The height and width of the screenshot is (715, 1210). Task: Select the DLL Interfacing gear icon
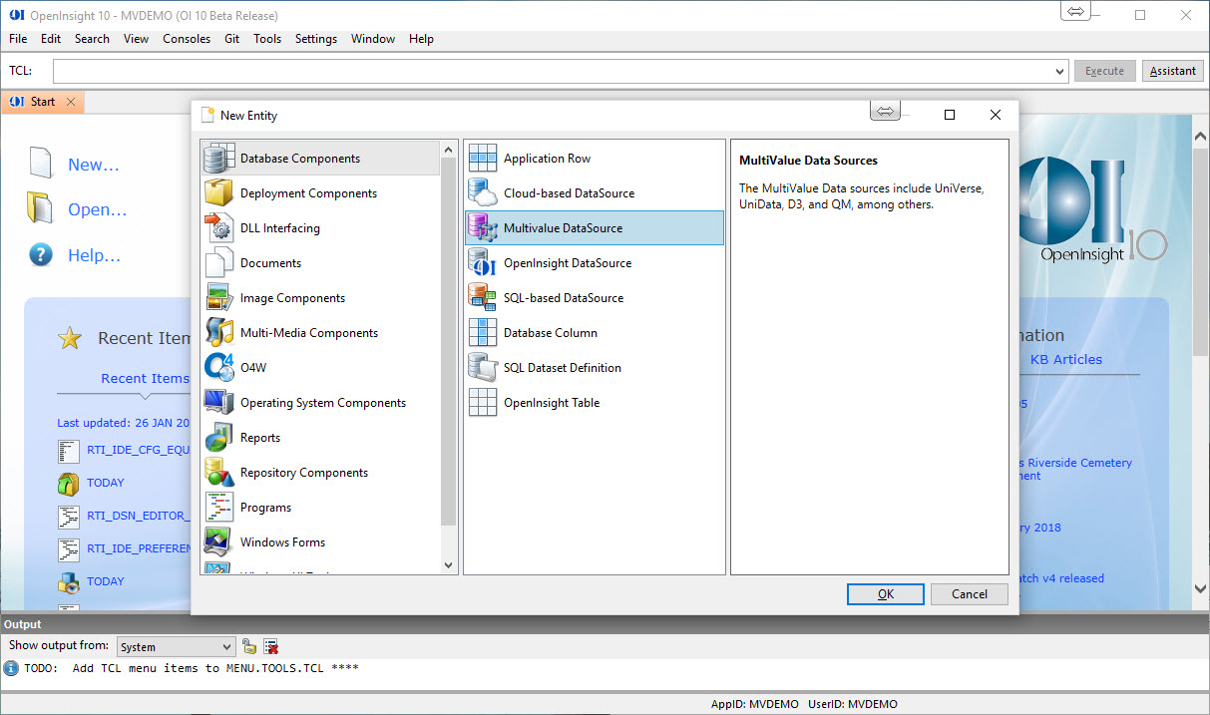click(x=218, y=228)
